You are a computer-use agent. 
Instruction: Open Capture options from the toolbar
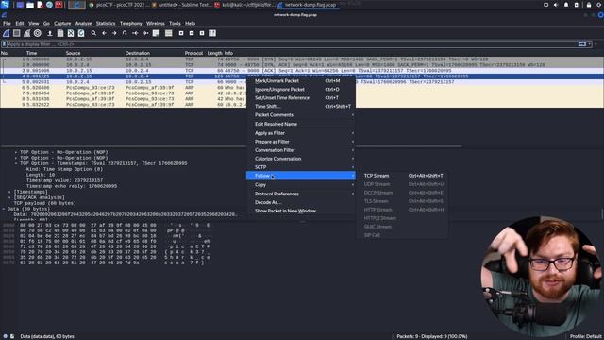38,33
